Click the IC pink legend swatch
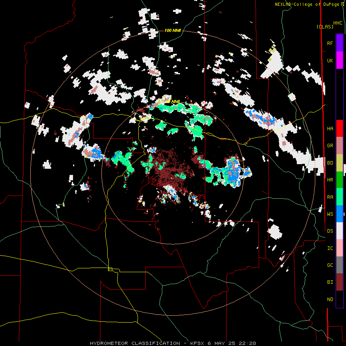 (x=339, y=248)
